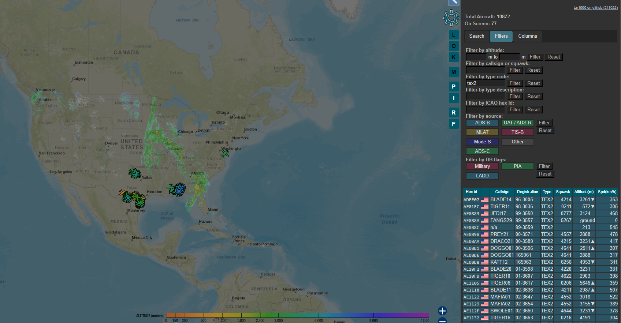Image resolution: width=621 pixels, height=323 pixels.
Task: Toggle the MLAT source filter
Action: tap(482, 132)
